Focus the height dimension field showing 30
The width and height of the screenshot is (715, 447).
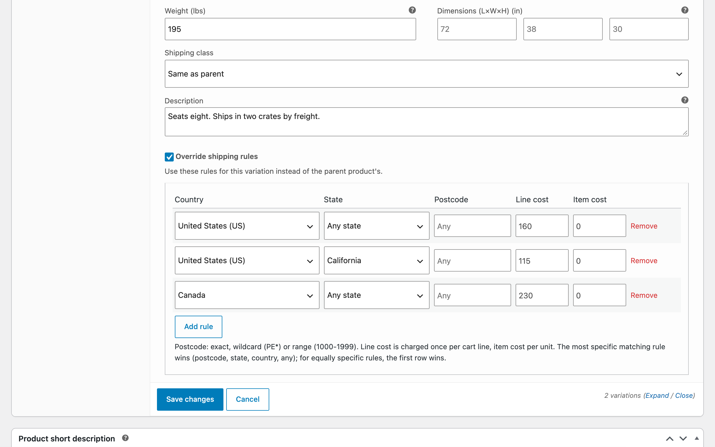point(649,29)
